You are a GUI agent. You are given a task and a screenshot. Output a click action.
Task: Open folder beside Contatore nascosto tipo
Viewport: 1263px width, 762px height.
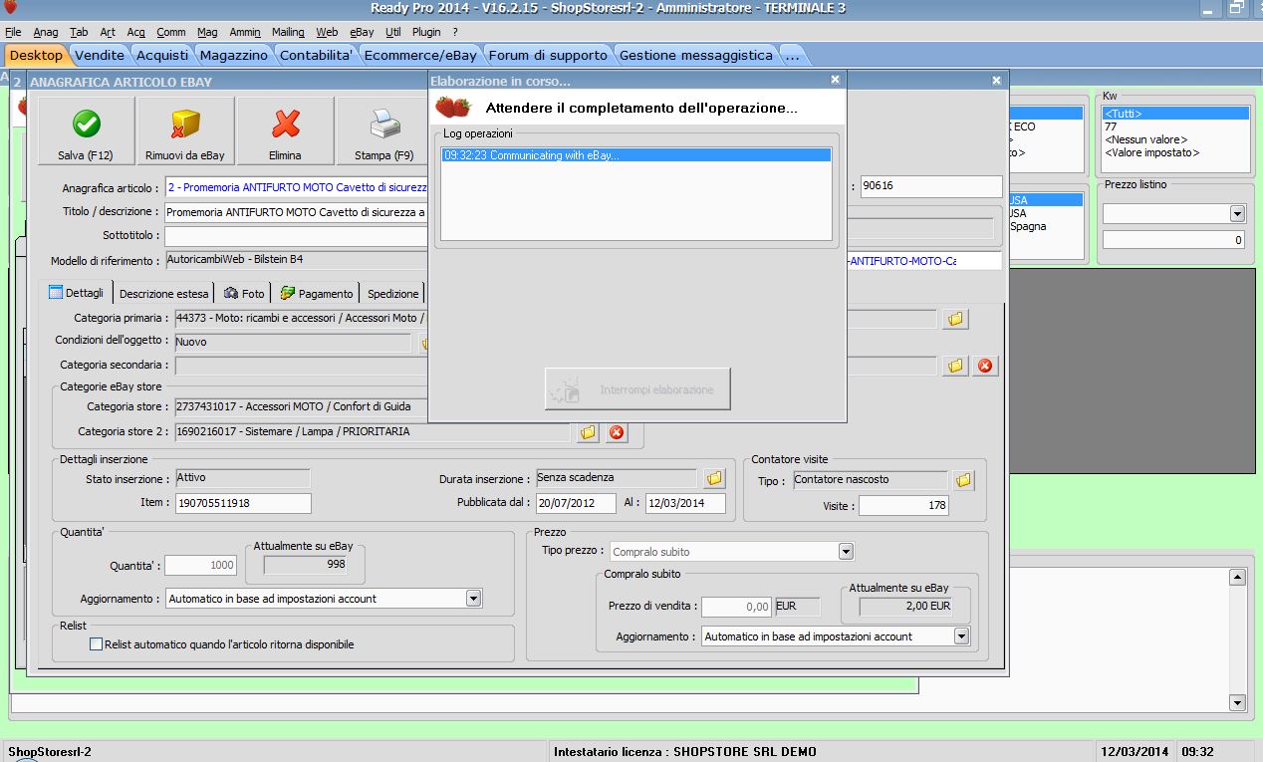tap(963, 480)
